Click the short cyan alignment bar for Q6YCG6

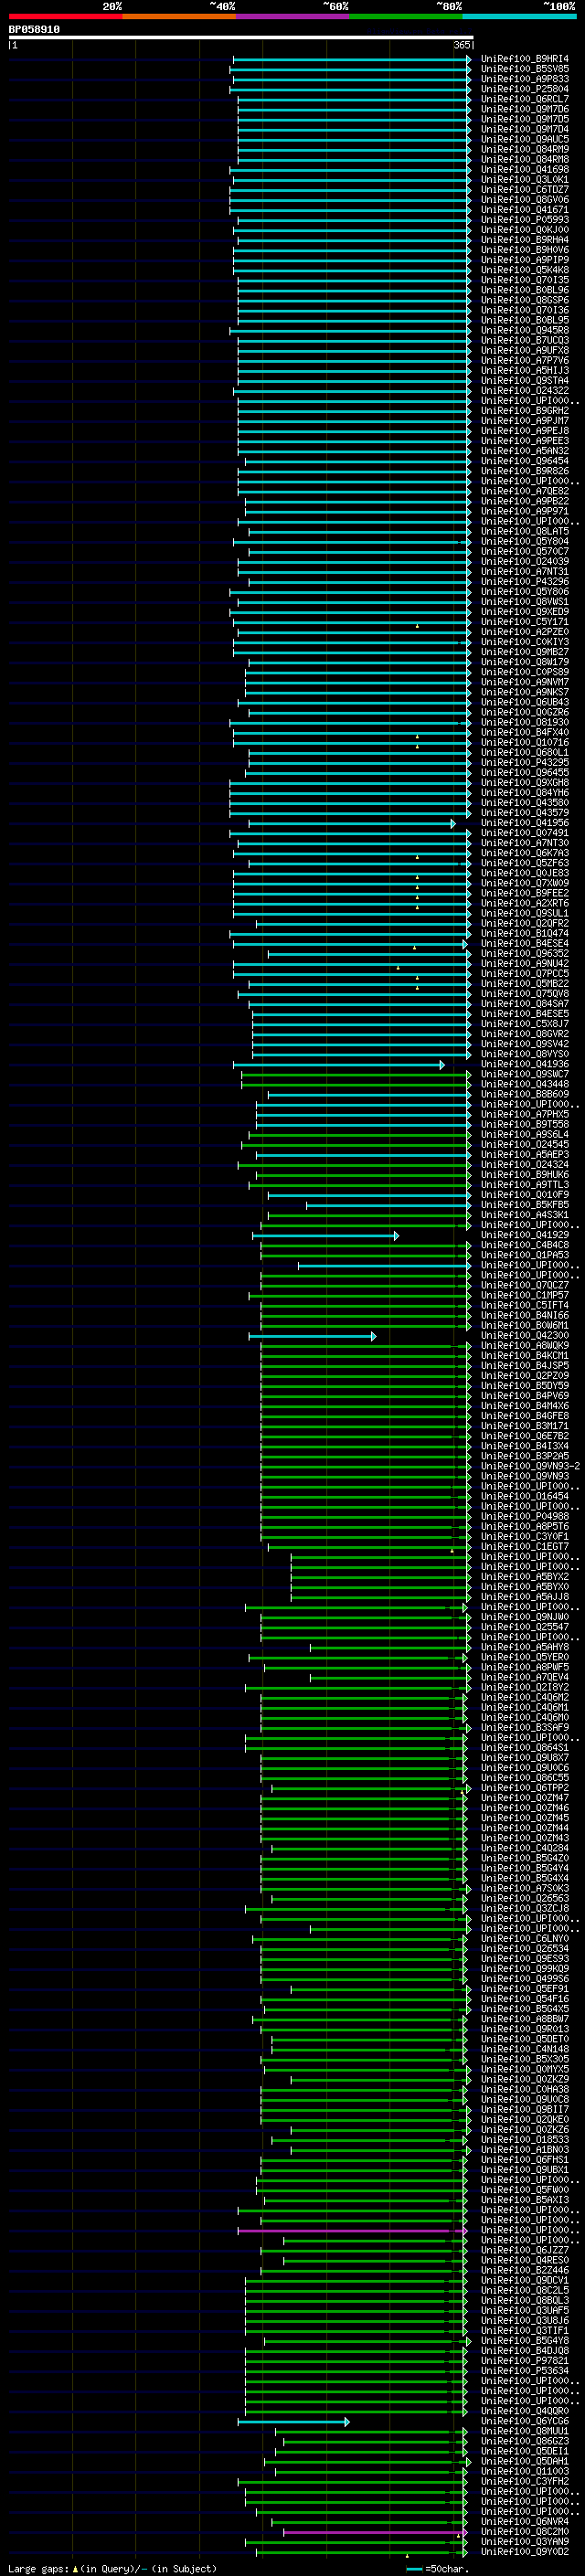294,2422
